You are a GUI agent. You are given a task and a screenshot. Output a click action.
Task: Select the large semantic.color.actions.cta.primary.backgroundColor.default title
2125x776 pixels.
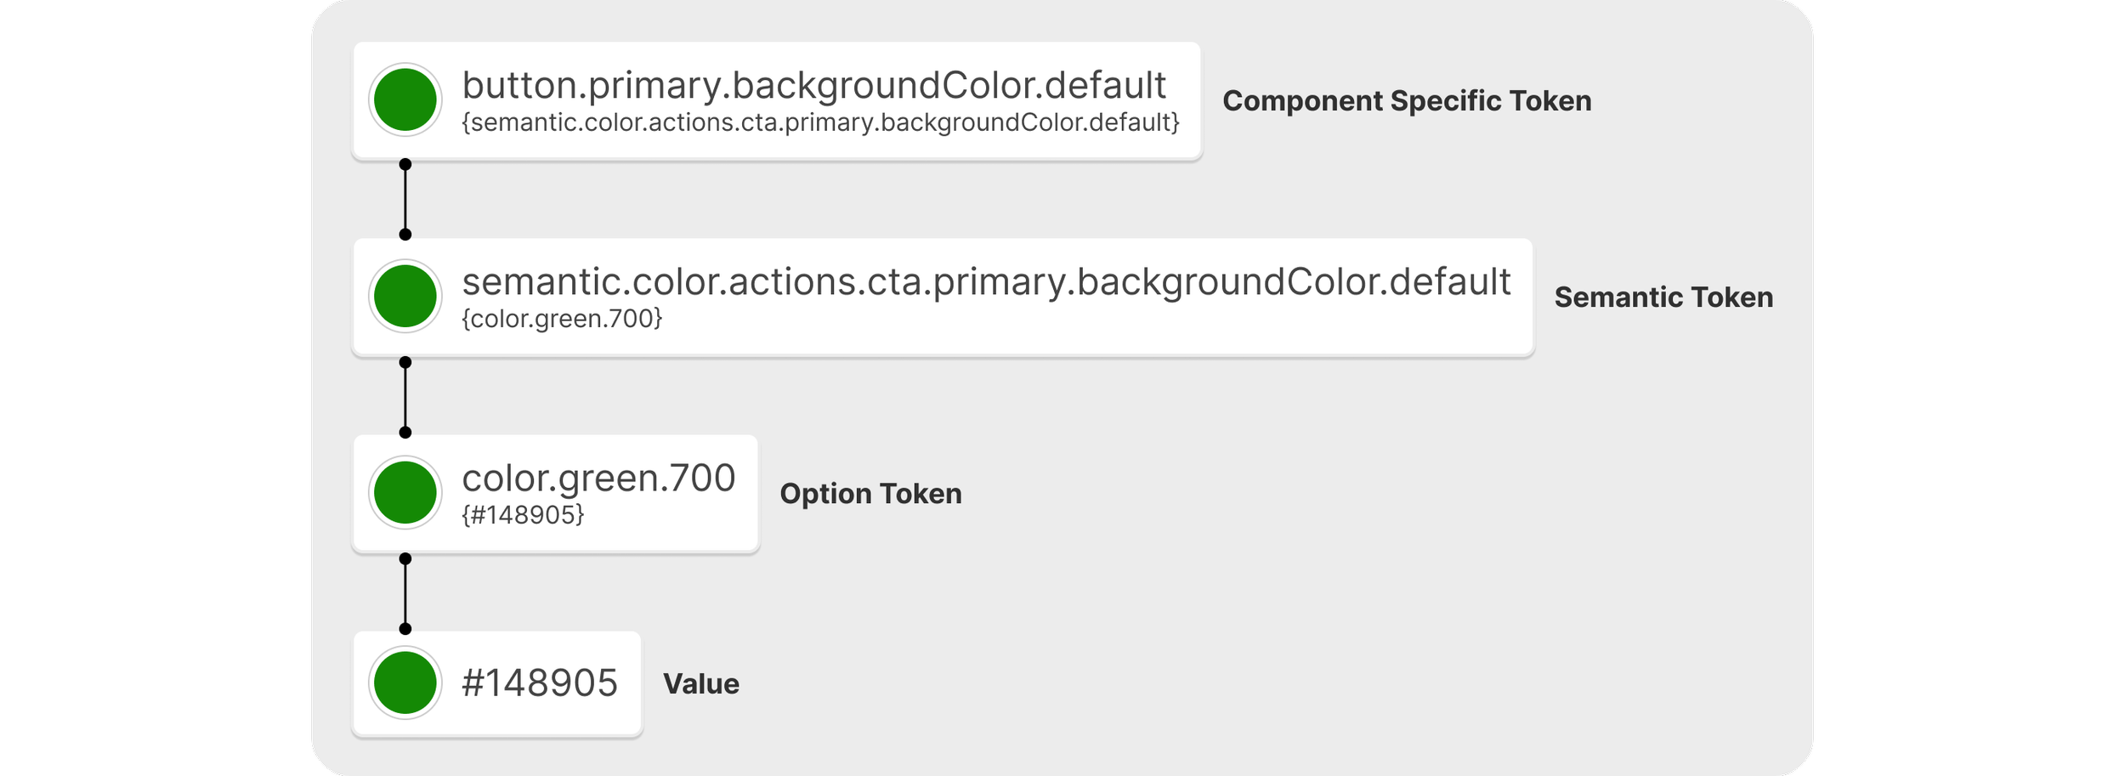point(986,281)
